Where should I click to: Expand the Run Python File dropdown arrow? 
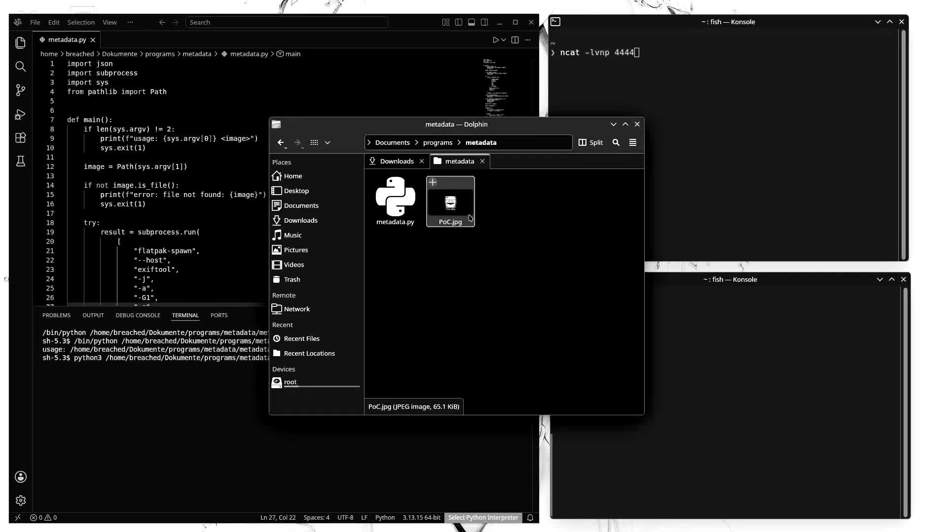tap(504, 40)
